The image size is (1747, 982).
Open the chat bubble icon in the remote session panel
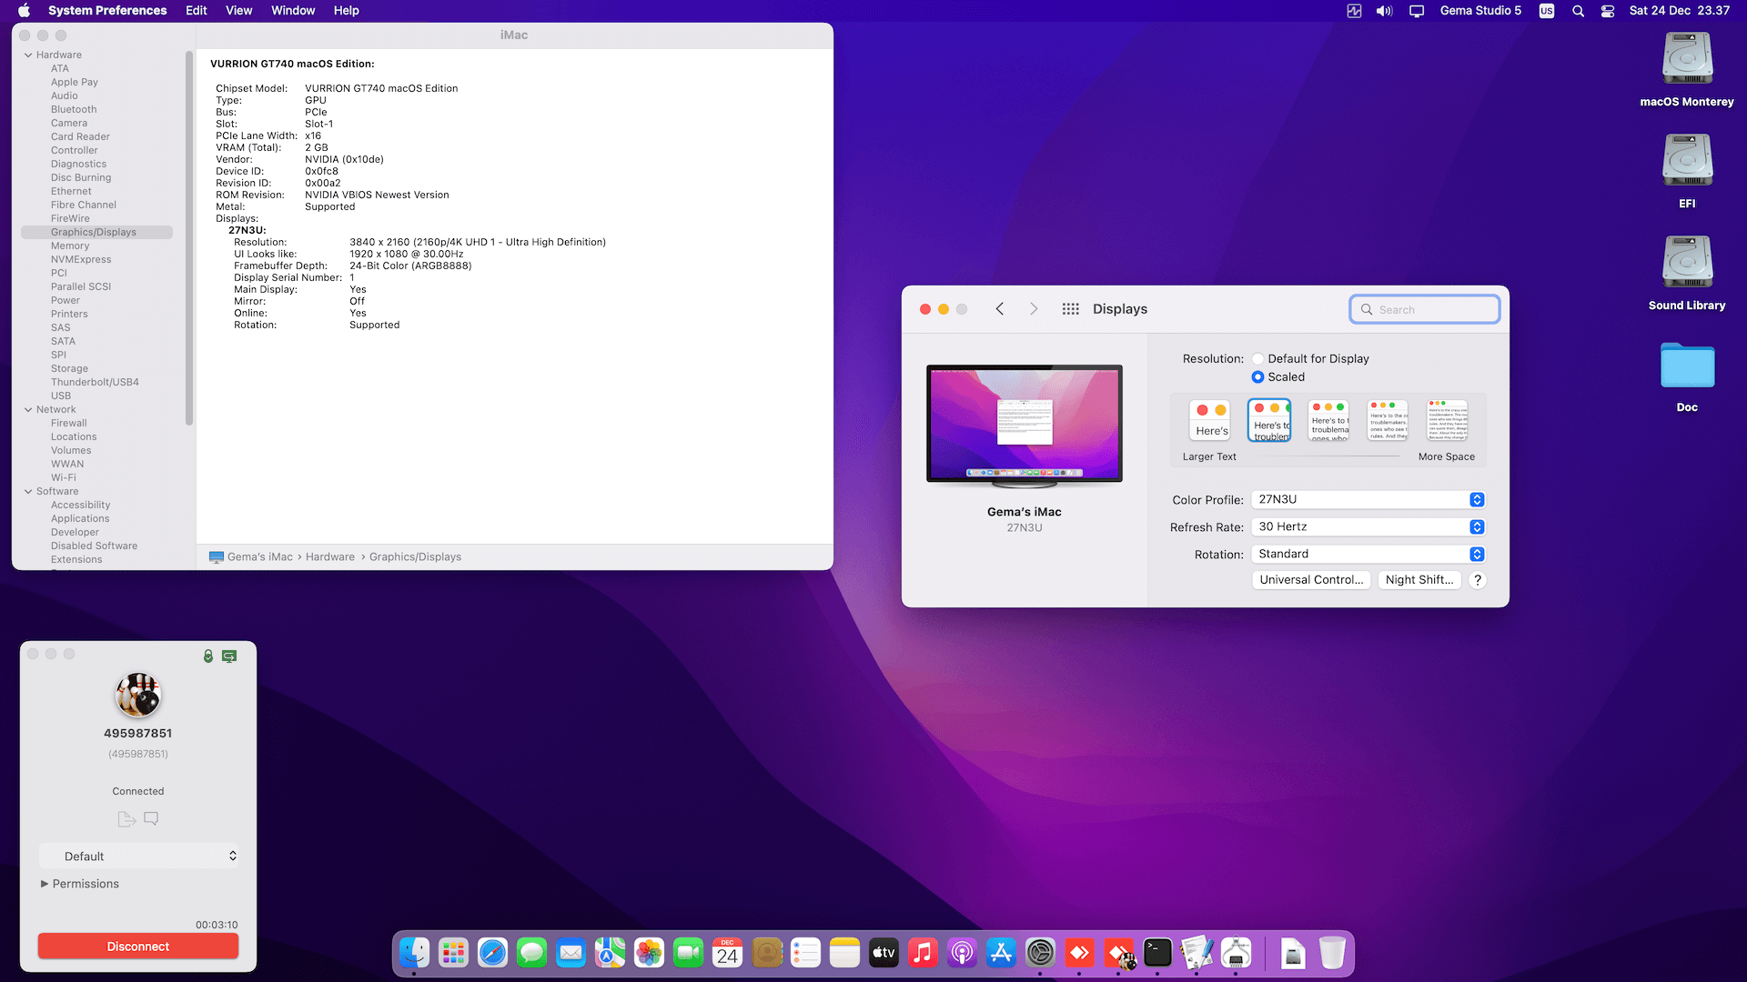click(x=151, y=818)
